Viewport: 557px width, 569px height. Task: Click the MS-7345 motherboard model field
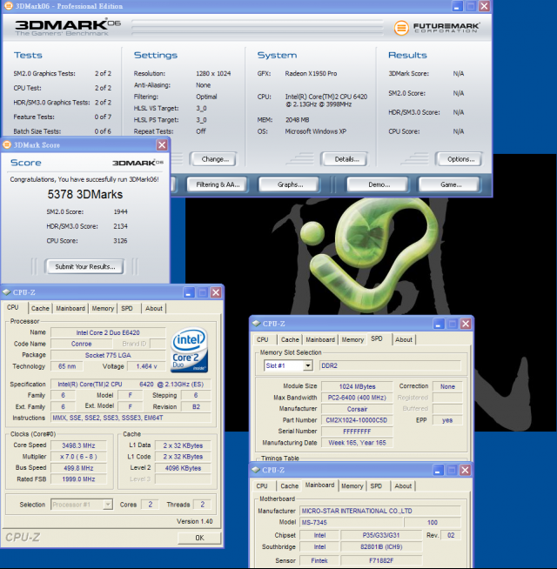pyautogui.click(x=351, y=522)
